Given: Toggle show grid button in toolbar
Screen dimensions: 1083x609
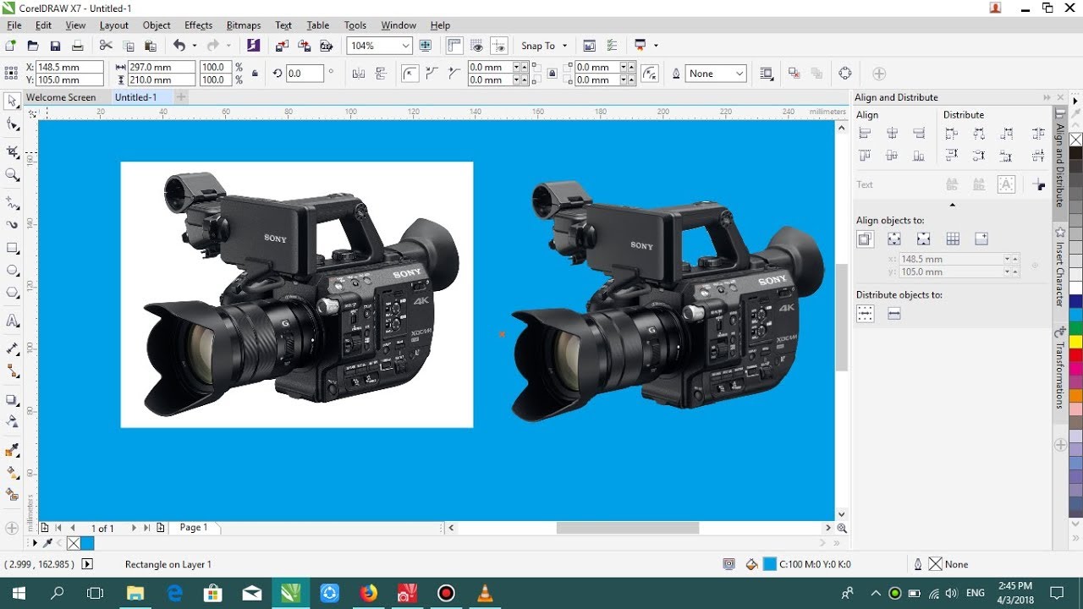Looking at the screenshot, I should coord(477,46).
